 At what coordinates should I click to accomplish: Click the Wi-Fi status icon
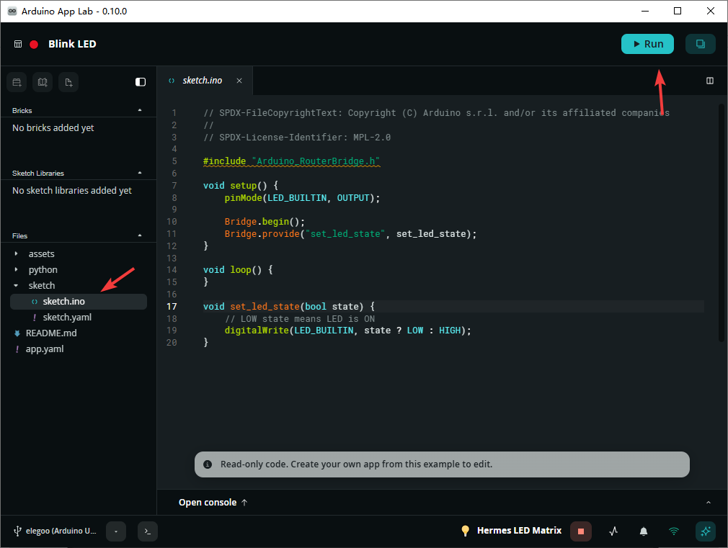pos(674,531)
